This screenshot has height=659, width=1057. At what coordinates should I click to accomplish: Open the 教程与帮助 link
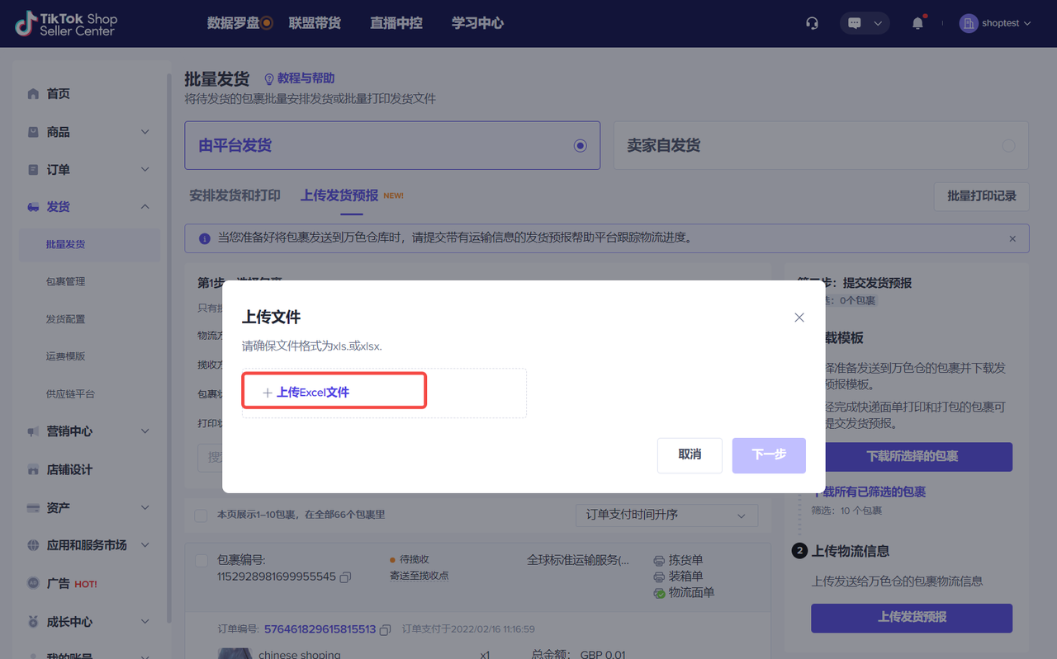coord(306,78)
